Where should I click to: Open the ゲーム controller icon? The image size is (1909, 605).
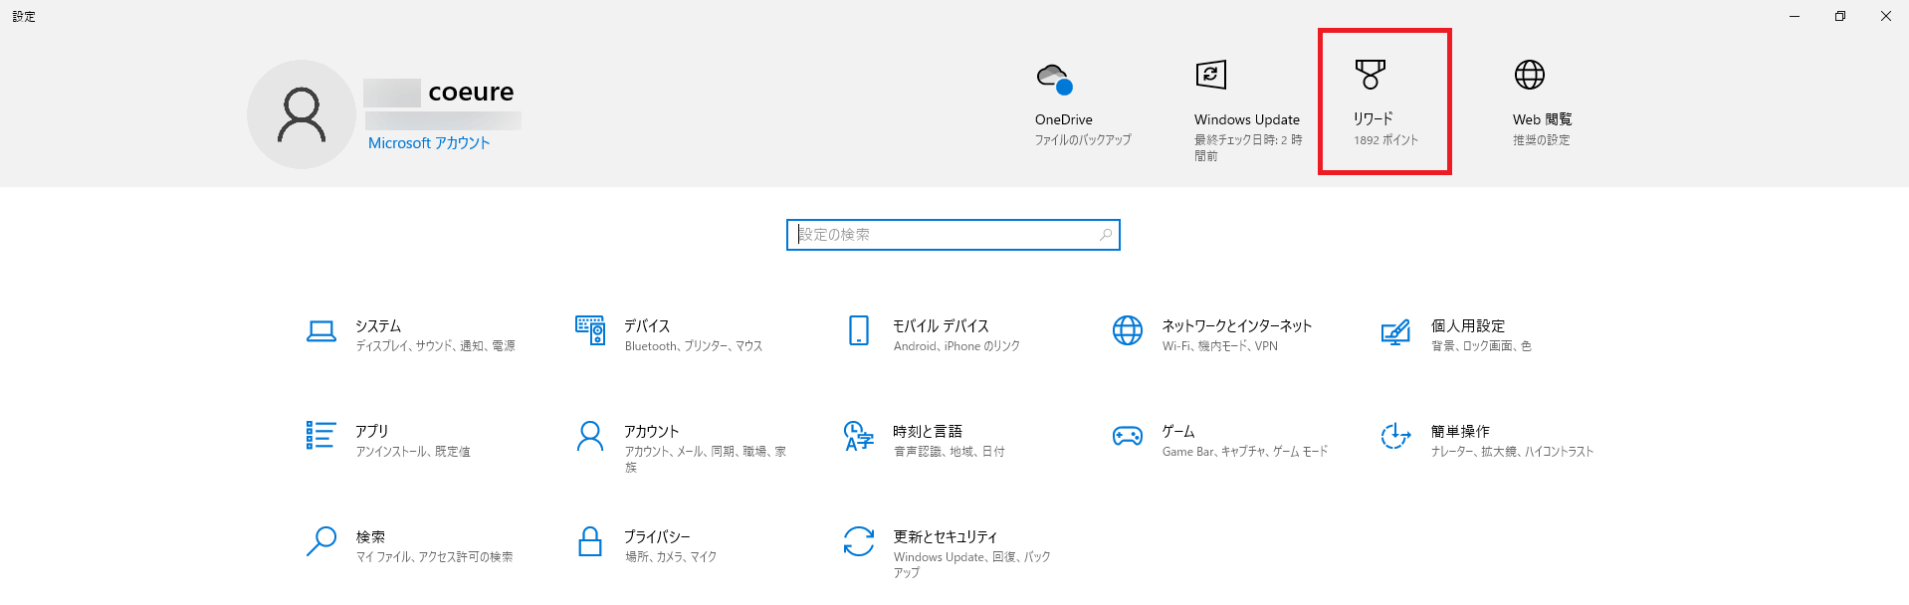pyautogui.click(x=1127, y=436)
